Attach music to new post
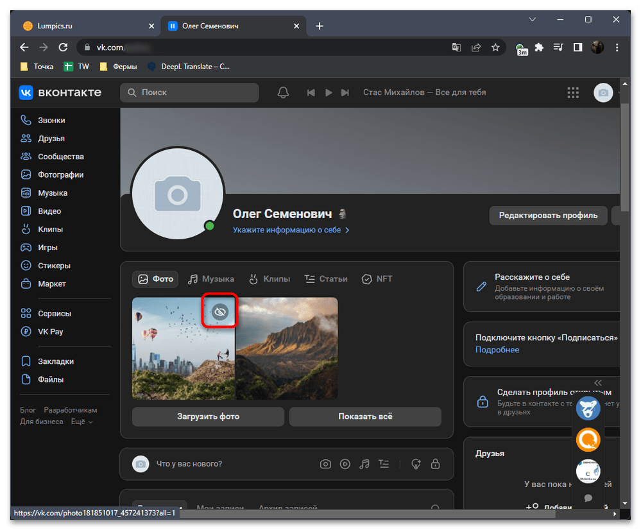The width and height of the screenshot is (641, 530). [364, 464]
